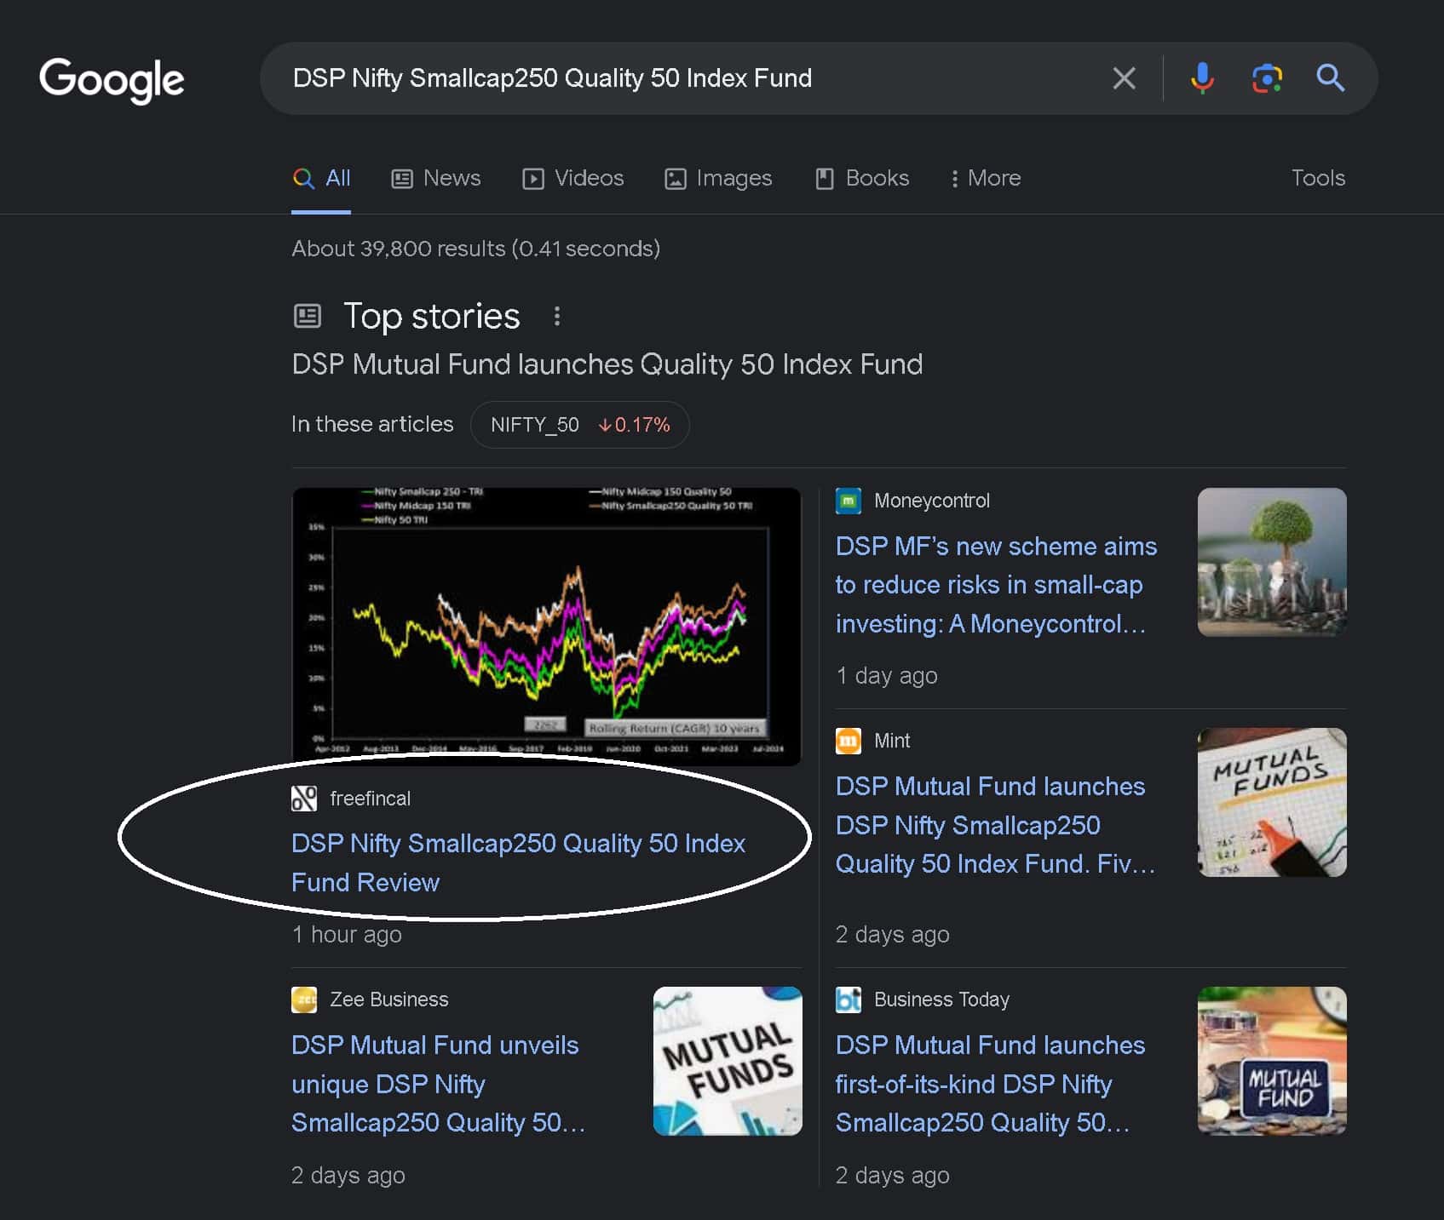Click the Zee Business source name
This screenshot has height=1220, width=1444.
388,999
